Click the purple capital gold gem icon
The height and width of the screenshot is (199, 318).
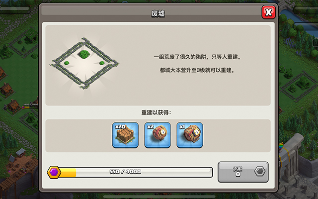tap(54, 172)
